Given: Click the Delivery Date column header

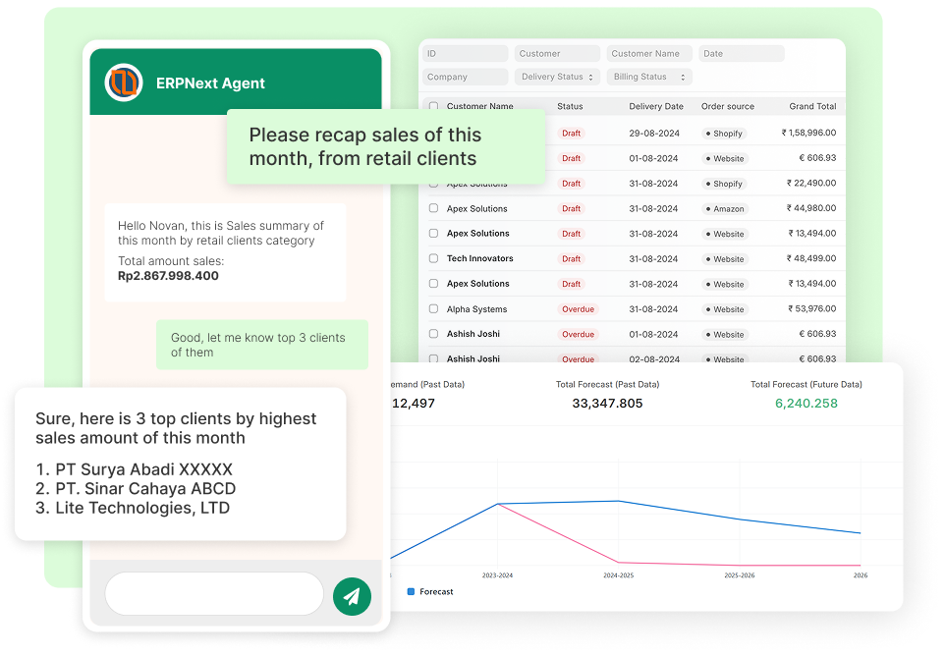Looking at the screenshot, I should [655, 106].
